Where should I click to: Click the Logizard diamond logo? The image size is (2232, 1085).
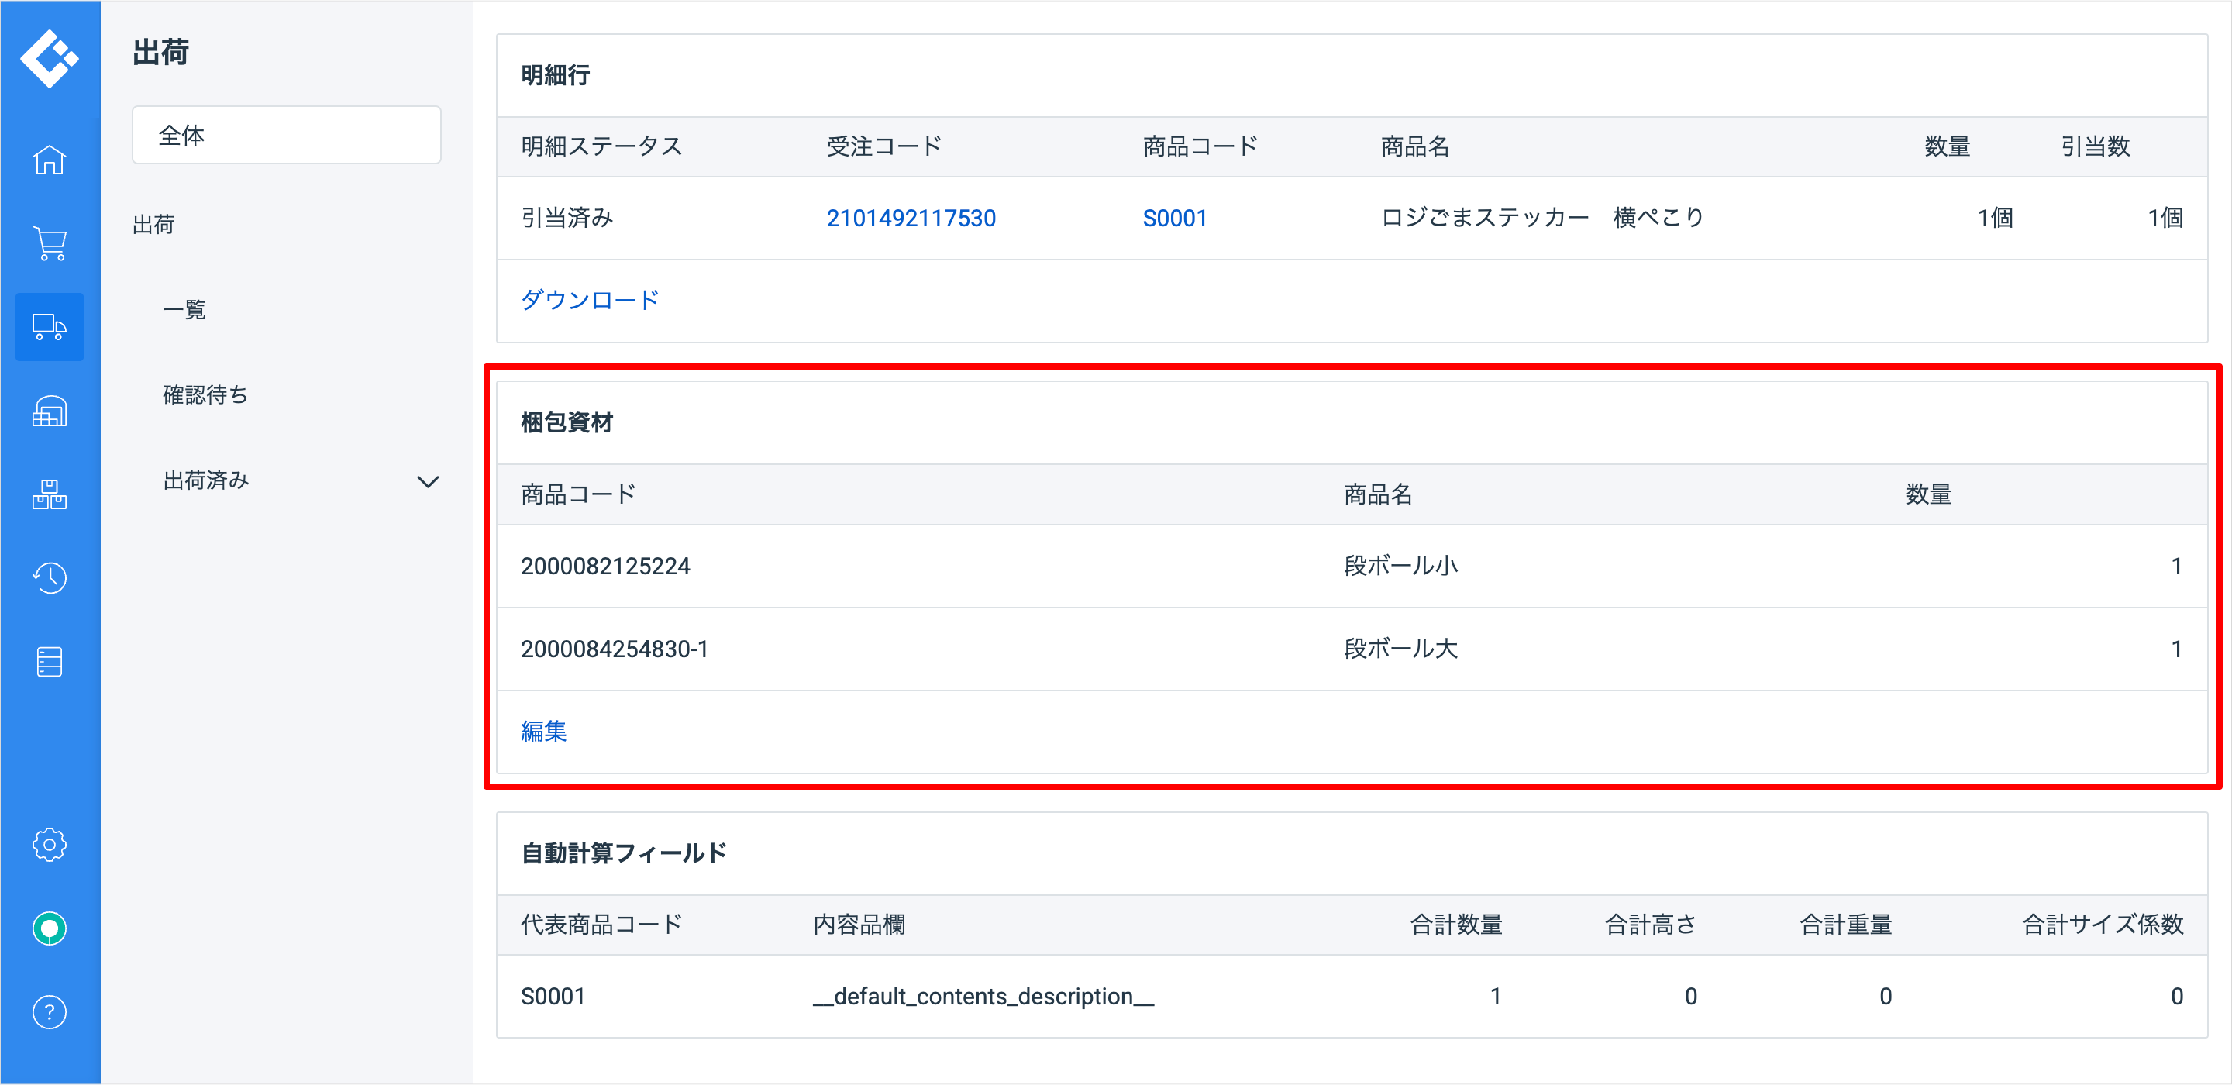(50, 58)
